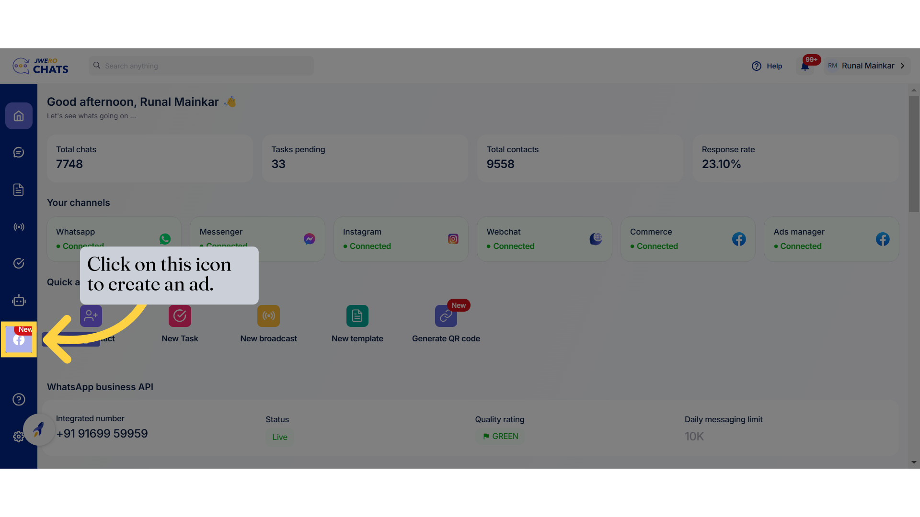This screenshot has height=517, width=920.
Task: Click the sidebar help question mark icon
Action: (x=19, y=399)
